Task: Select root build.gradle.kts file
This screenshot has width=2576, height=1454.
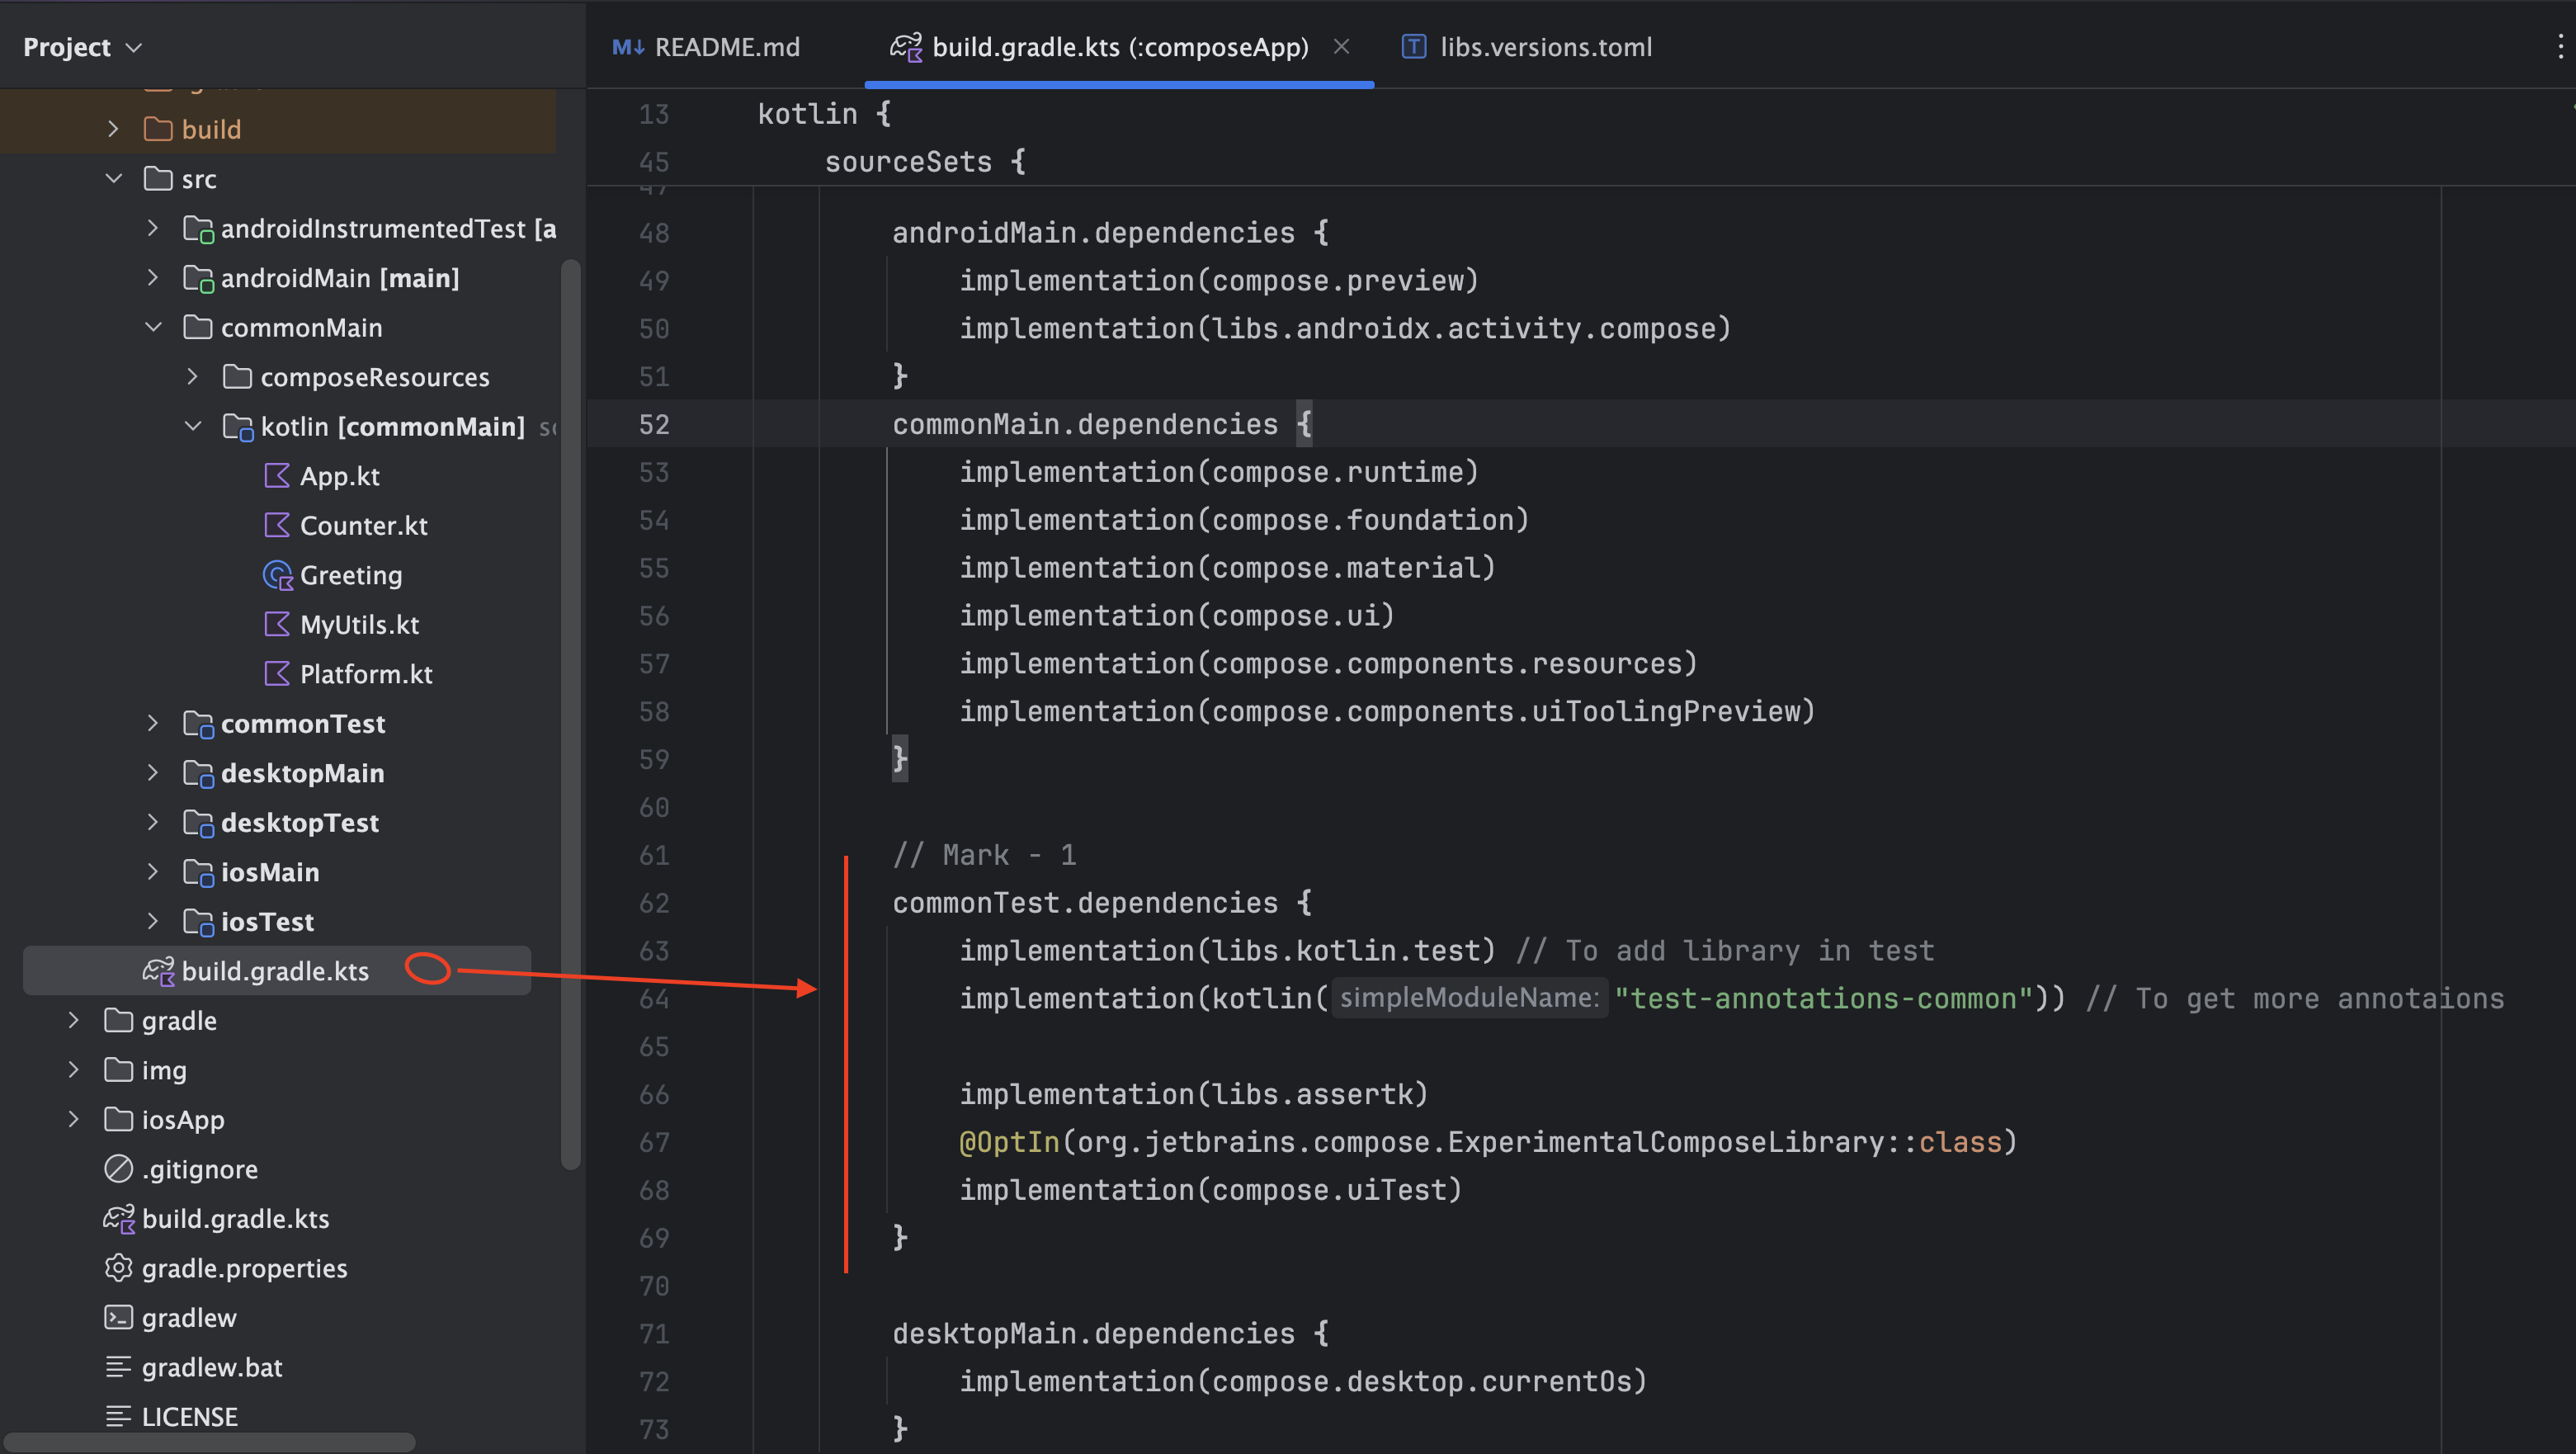Action: pyautogui.click(x=235, y=1218)
